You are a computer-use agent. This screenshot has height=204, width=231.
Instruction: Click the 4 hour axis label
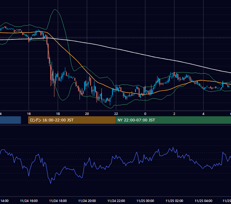point(203,114)
